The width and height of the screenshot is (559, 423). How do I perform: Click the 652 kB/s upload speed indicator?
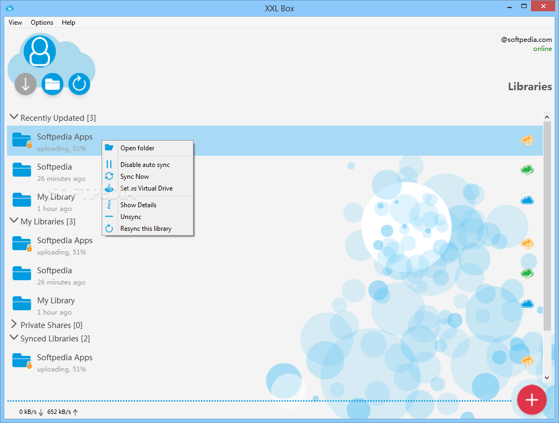(62, 412)
